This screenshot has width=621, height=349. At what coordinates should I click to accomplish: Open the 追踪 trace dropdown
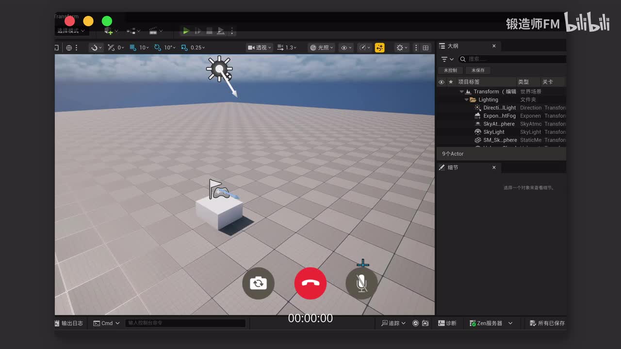pos(393,323)
